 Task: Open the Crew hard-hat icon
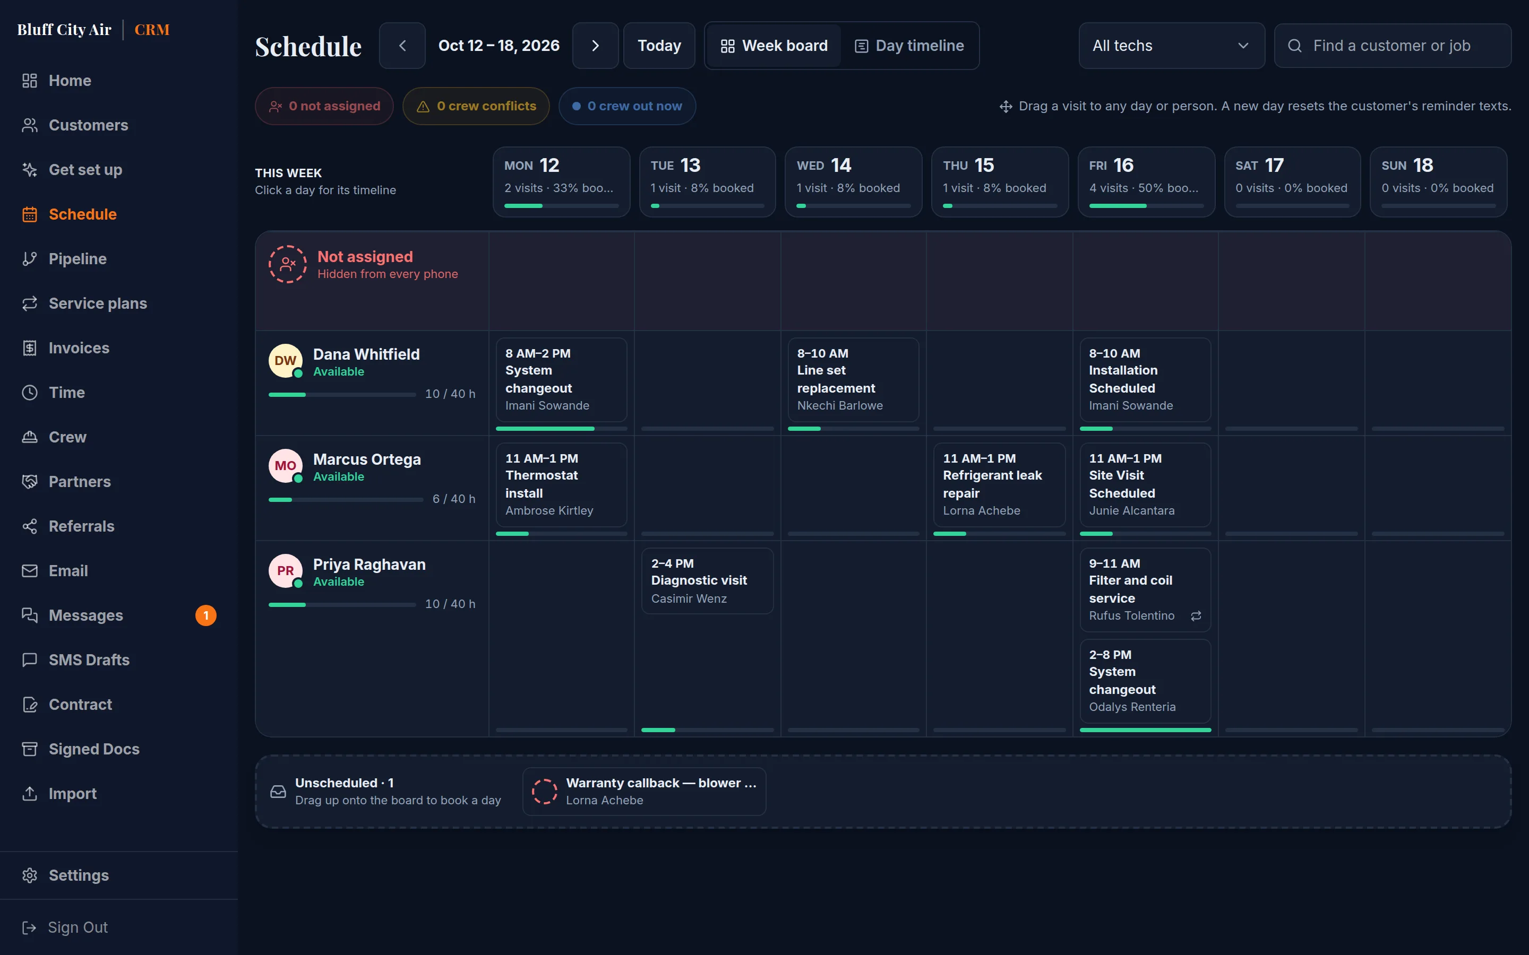(x=30, y=437)
